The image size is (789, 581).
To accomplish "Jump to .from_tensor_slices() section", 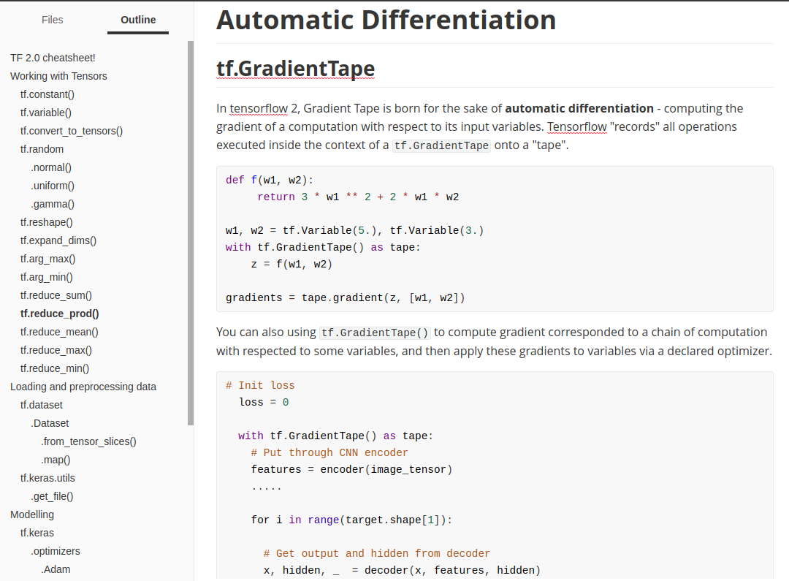I will [88, 441].
